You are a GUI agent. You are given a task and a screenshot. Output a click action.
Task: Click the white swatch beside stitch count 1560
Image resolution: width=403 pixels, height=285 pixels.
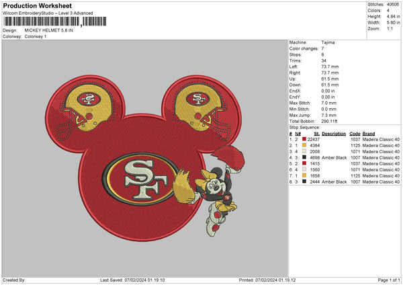pyautogui.click(x=304, y=169)
